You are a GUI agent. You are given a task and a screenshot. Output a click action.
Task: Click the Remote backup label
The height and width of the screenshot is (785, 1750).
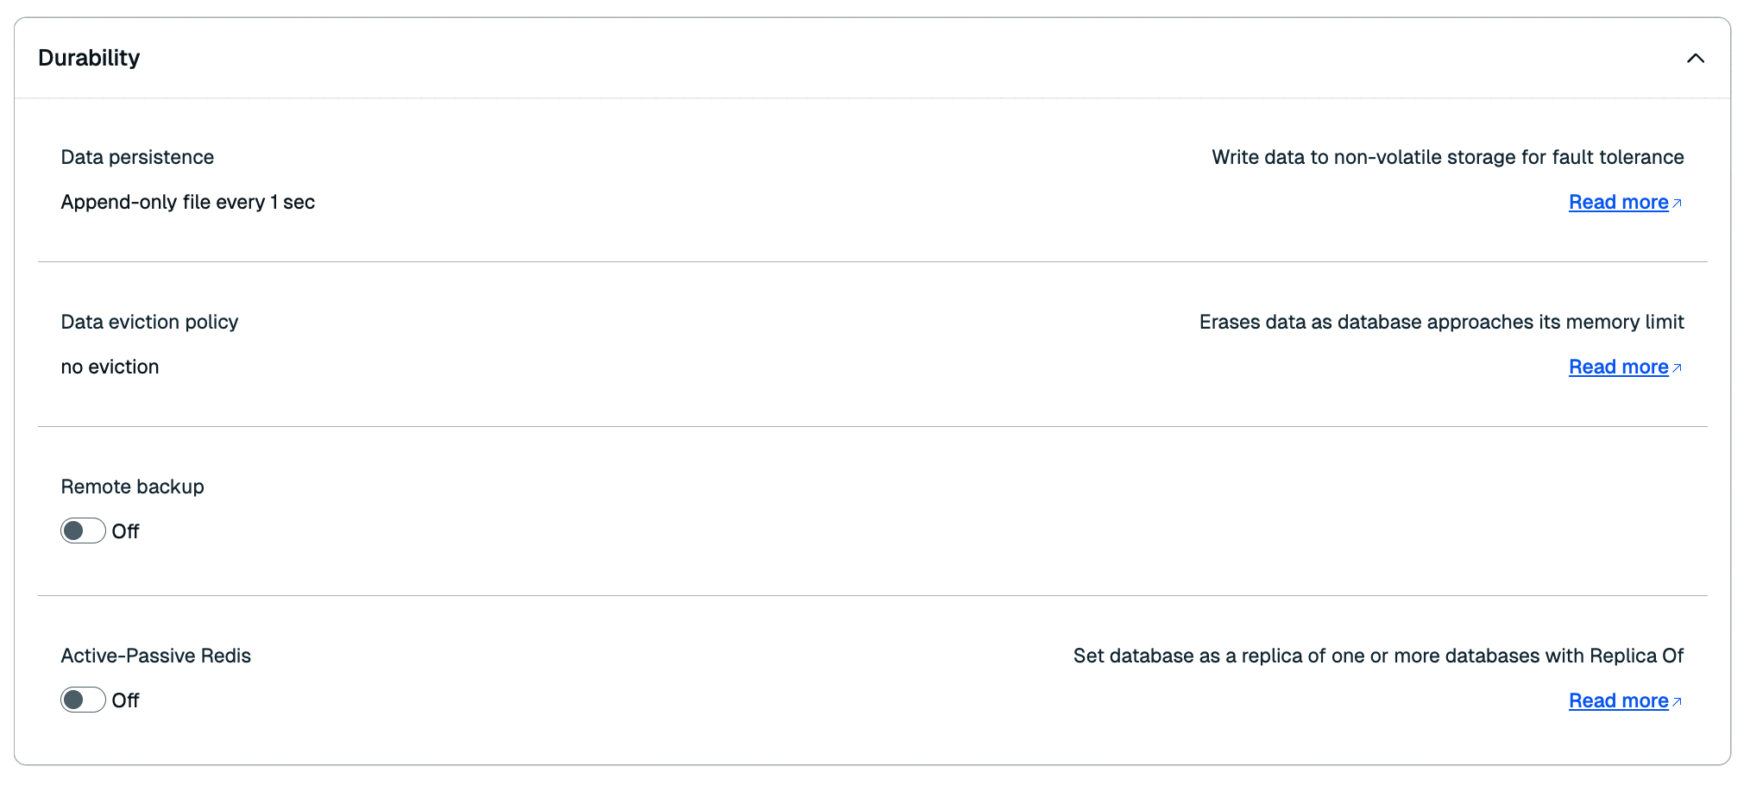pos(132,487)
